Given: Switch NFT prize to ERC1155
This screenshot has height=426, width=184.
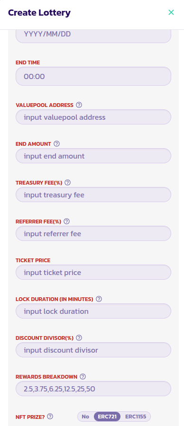Looking at the screenshot, I should click(x=136, y=417).
